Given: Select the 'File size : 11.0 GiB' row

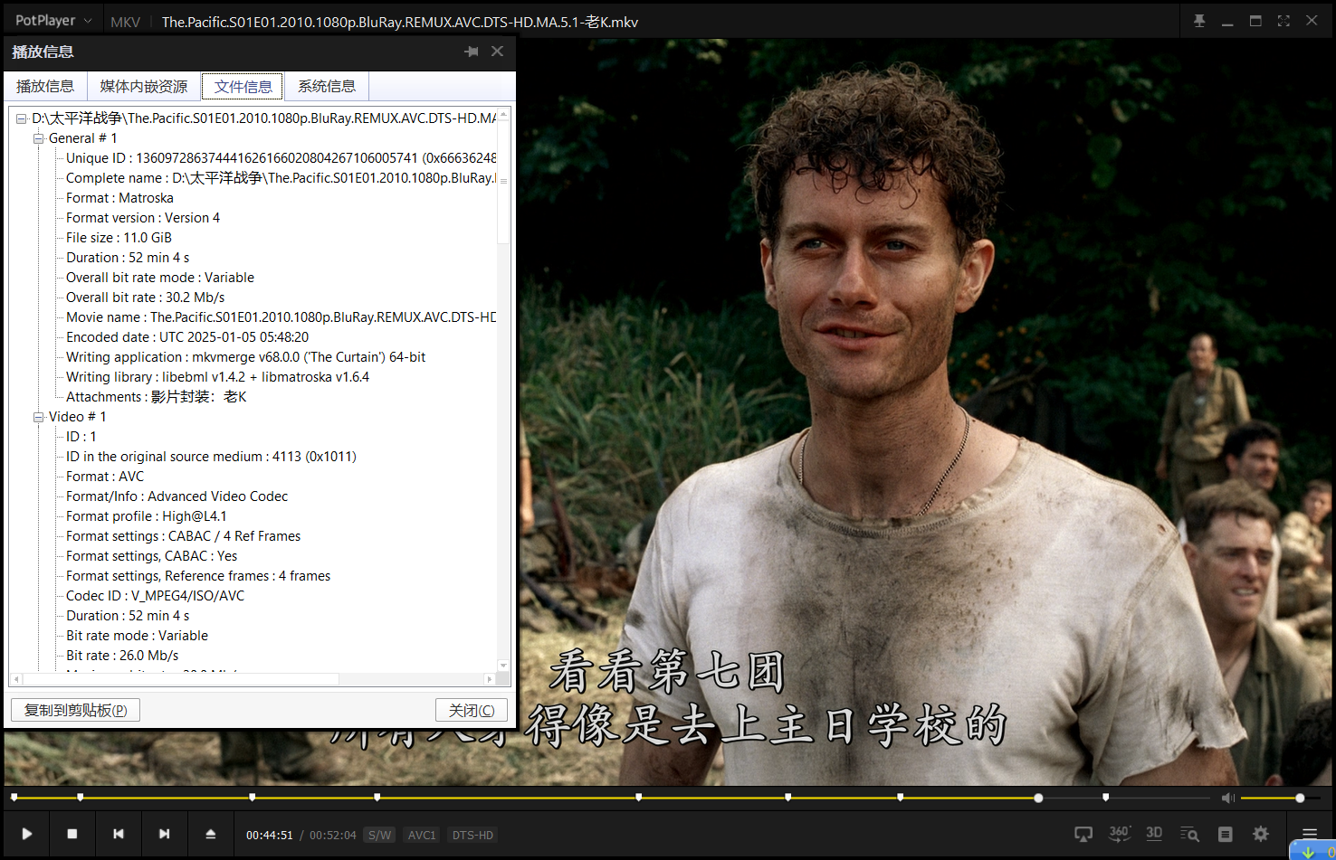Looking at the screenshot, I should coord(119,238).
